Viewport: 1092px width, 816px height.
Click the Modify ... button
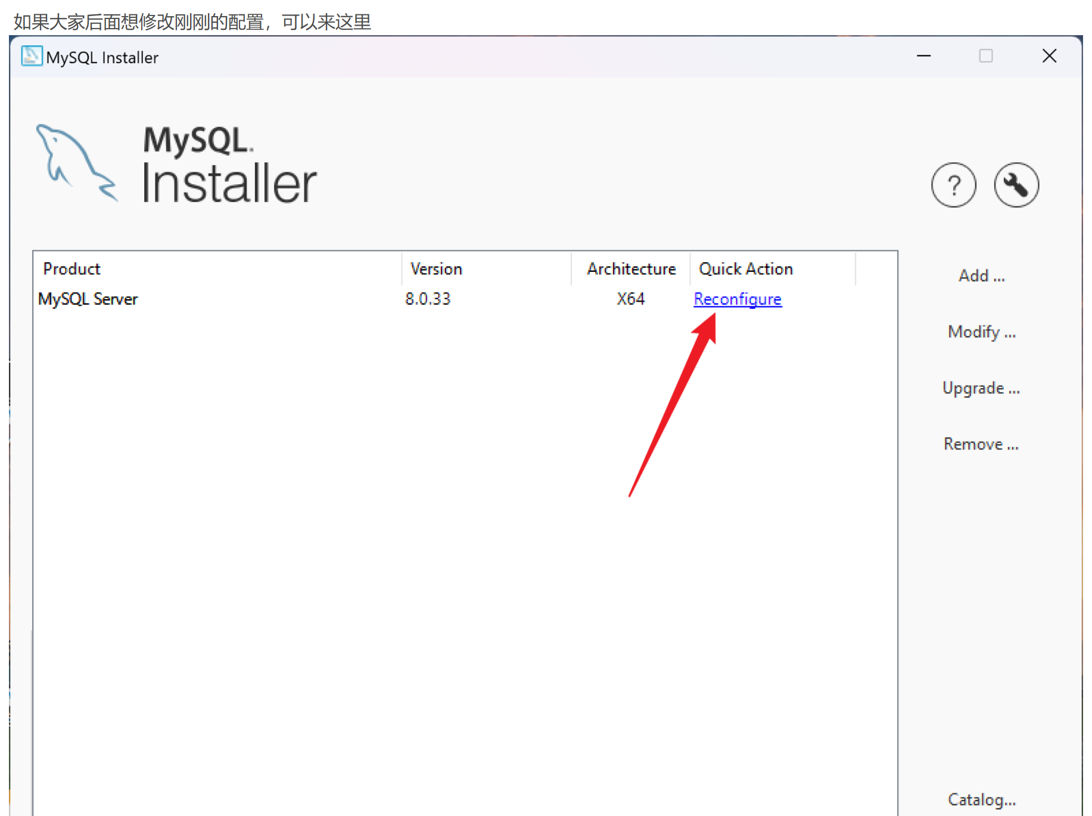pyautogui.click(x=981, y=332)
